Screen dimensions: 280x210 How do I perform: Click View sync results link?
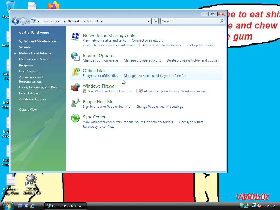pyautogui.click(x=191, y=122)
